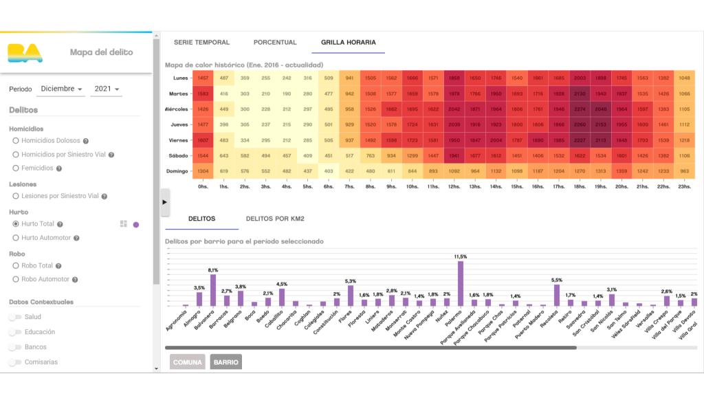Enable the Salud contextual data toggle
Image resolution: width=704 pixels, height=396 pixels.
click(x=14, y=317)
